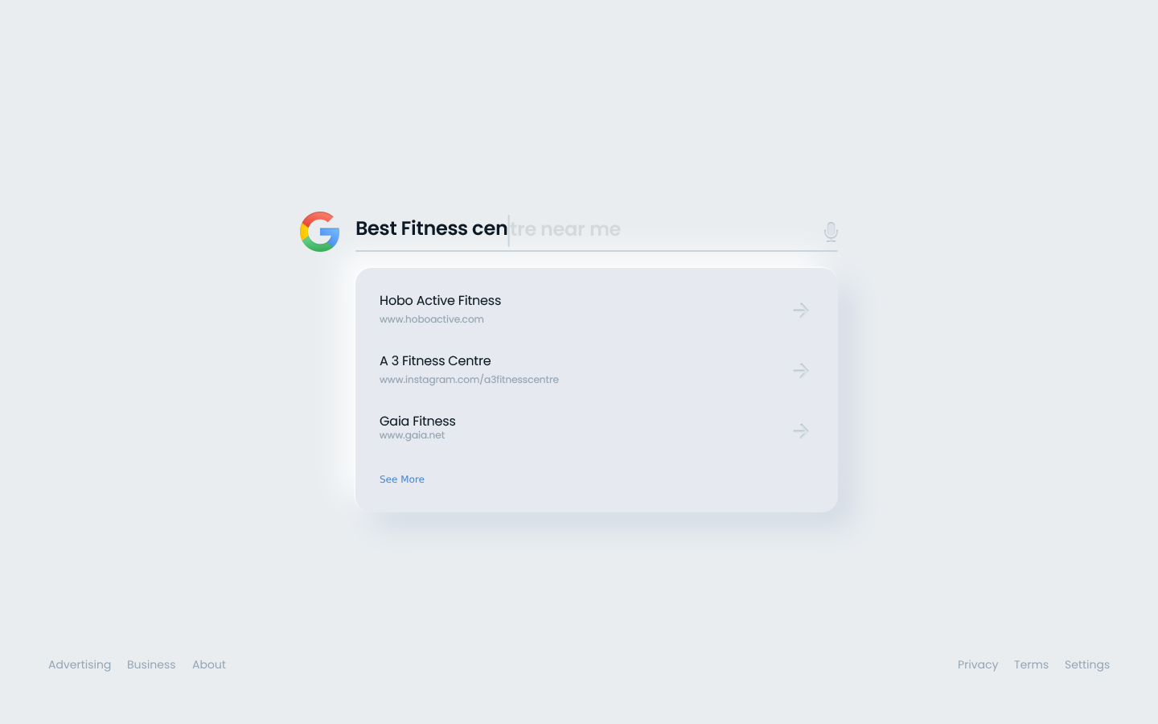1158x724 pixels.
Task: Activate voice search microphone icon
Action: pos(831,232)
